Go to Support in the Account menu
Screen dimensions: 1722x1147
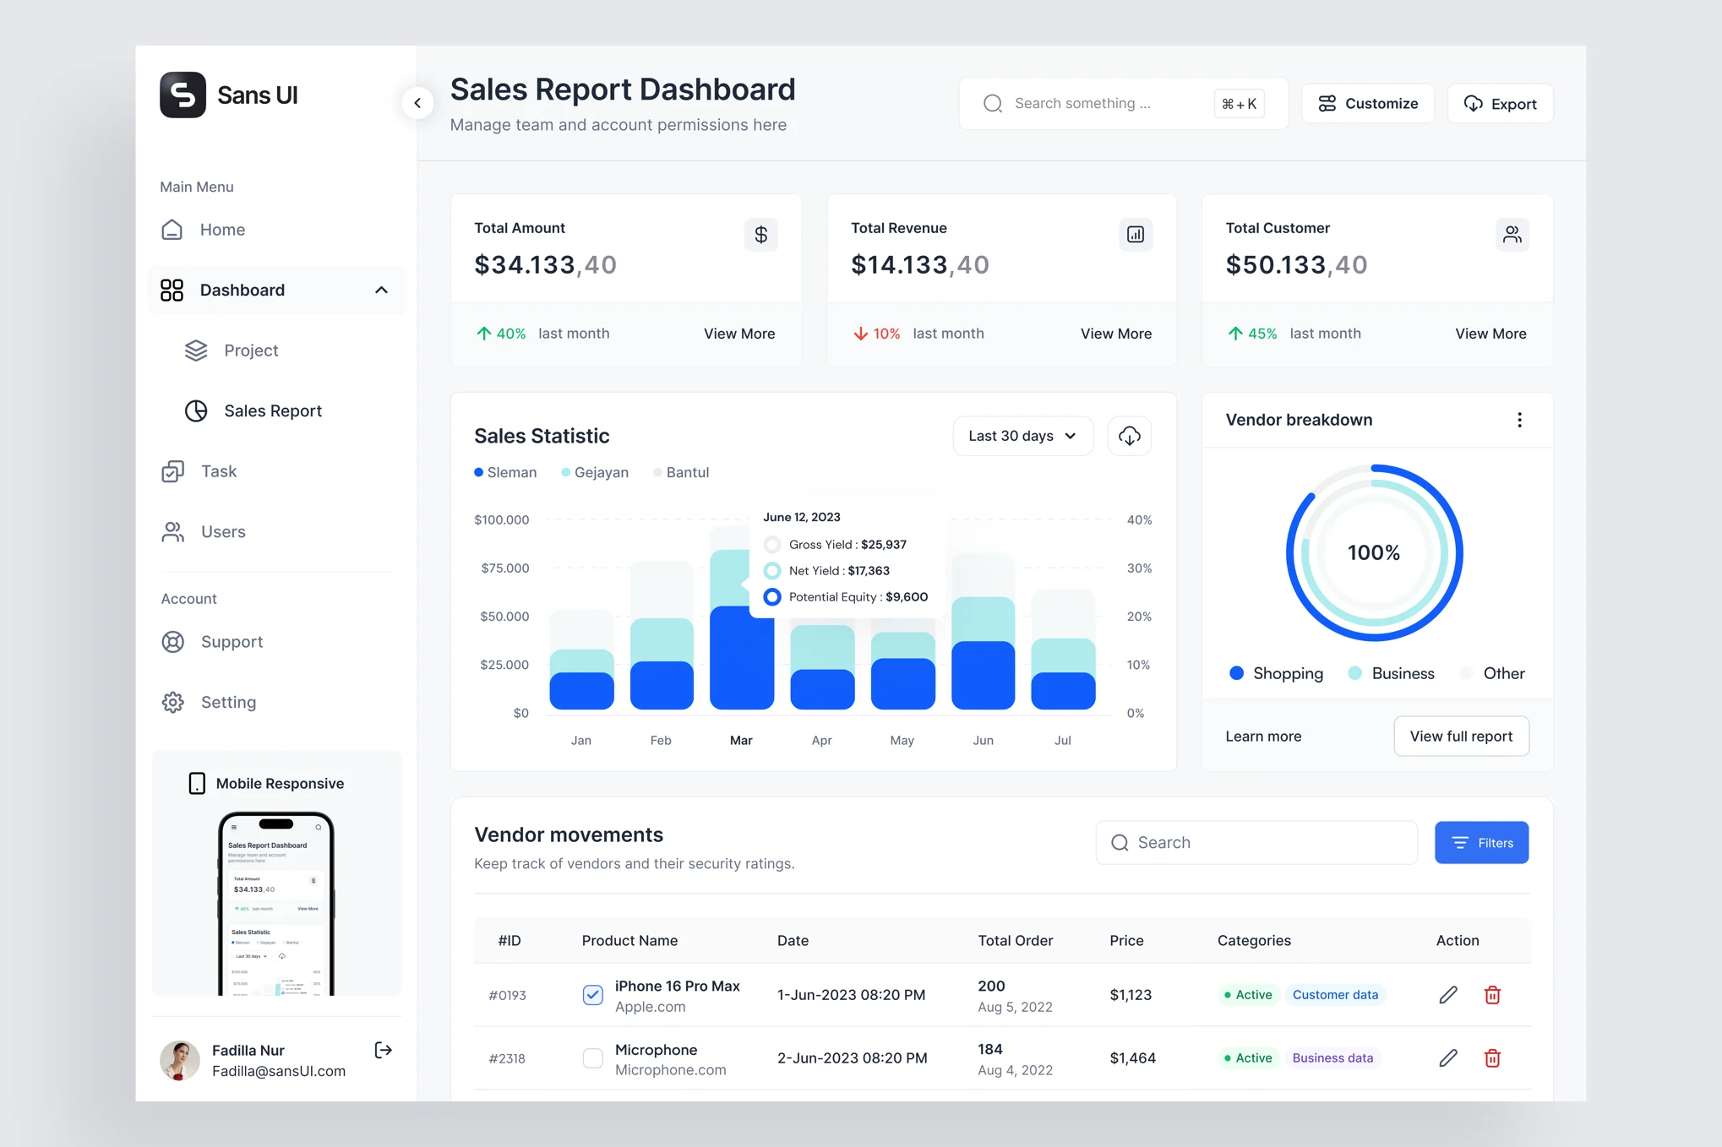click(x=232, y=642)
